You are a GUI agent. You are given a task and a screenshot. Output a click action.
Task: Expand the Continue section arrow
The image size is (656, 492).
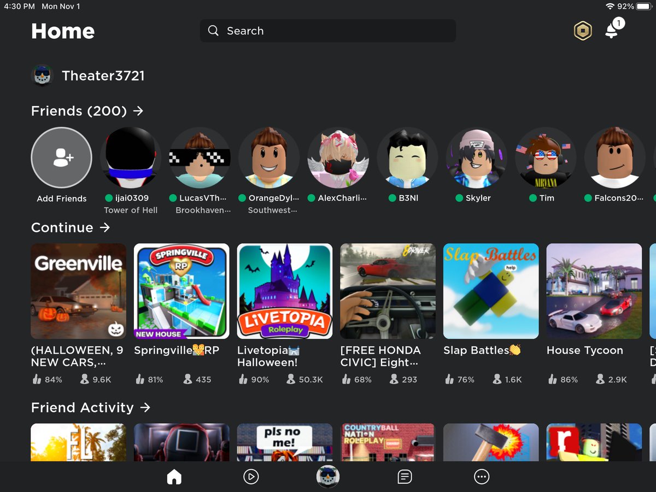pyautogui.click(x=105, y=227)
